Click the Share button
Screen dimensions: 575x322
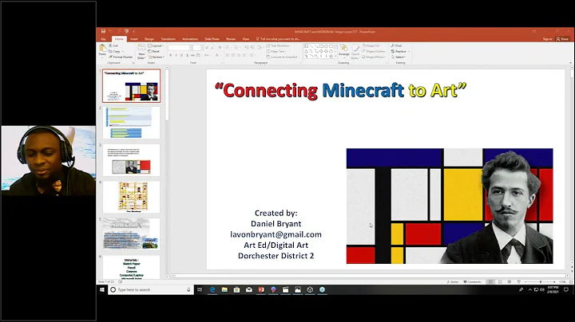click(x=562, y=39)
